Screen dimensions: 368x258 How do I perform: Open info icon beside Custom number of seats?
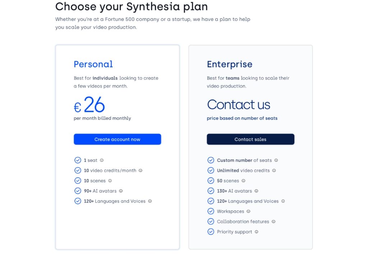276,160
